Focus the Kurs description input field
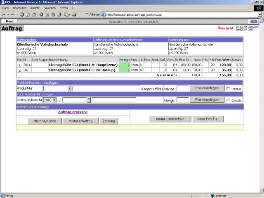Screen dimensions: 264x198 tap(114, 100)
